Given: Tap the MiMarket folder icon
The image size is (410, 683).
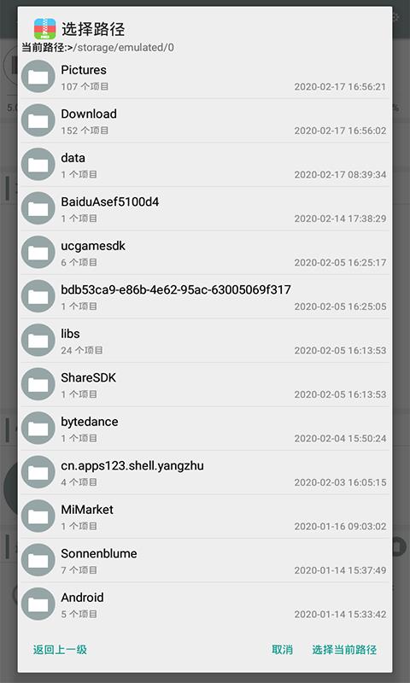Looking at the screenshot, I should pyautogui.click(x=38, y=517).
